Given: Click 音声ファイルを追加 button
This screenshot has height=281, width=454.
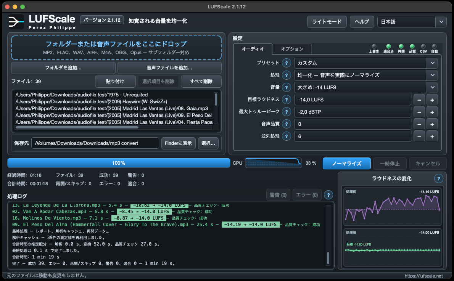Looking at the screenshot, I should [169, 68].
